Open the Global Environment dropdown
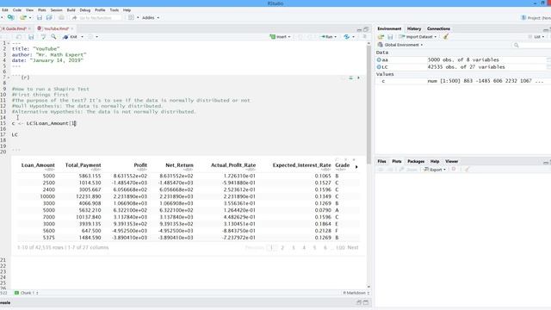 [400, 45]
